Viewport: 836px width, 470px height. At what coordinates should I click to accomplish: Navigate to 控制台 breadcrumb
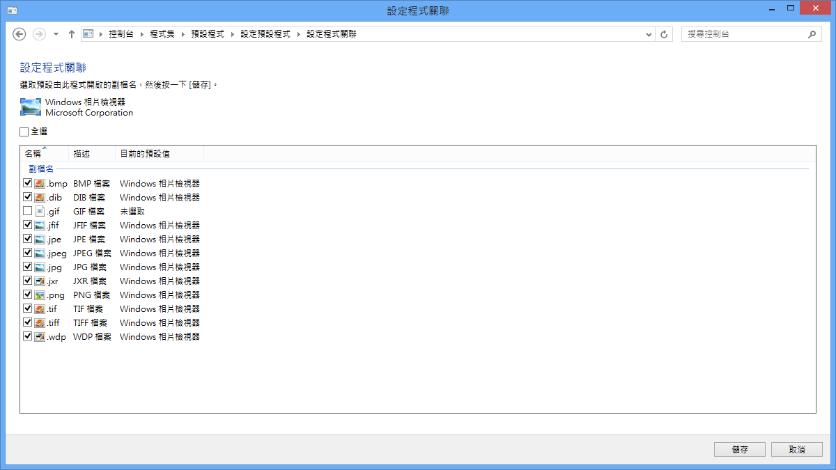[121, 34]
